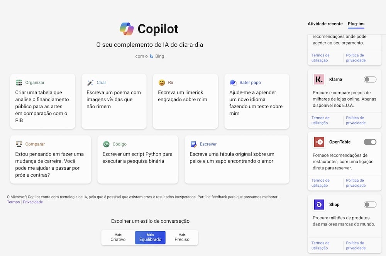Viewport: 386px width, 256px height.
Task: Click the Criar magic wand icon
Action: [90, 82]
